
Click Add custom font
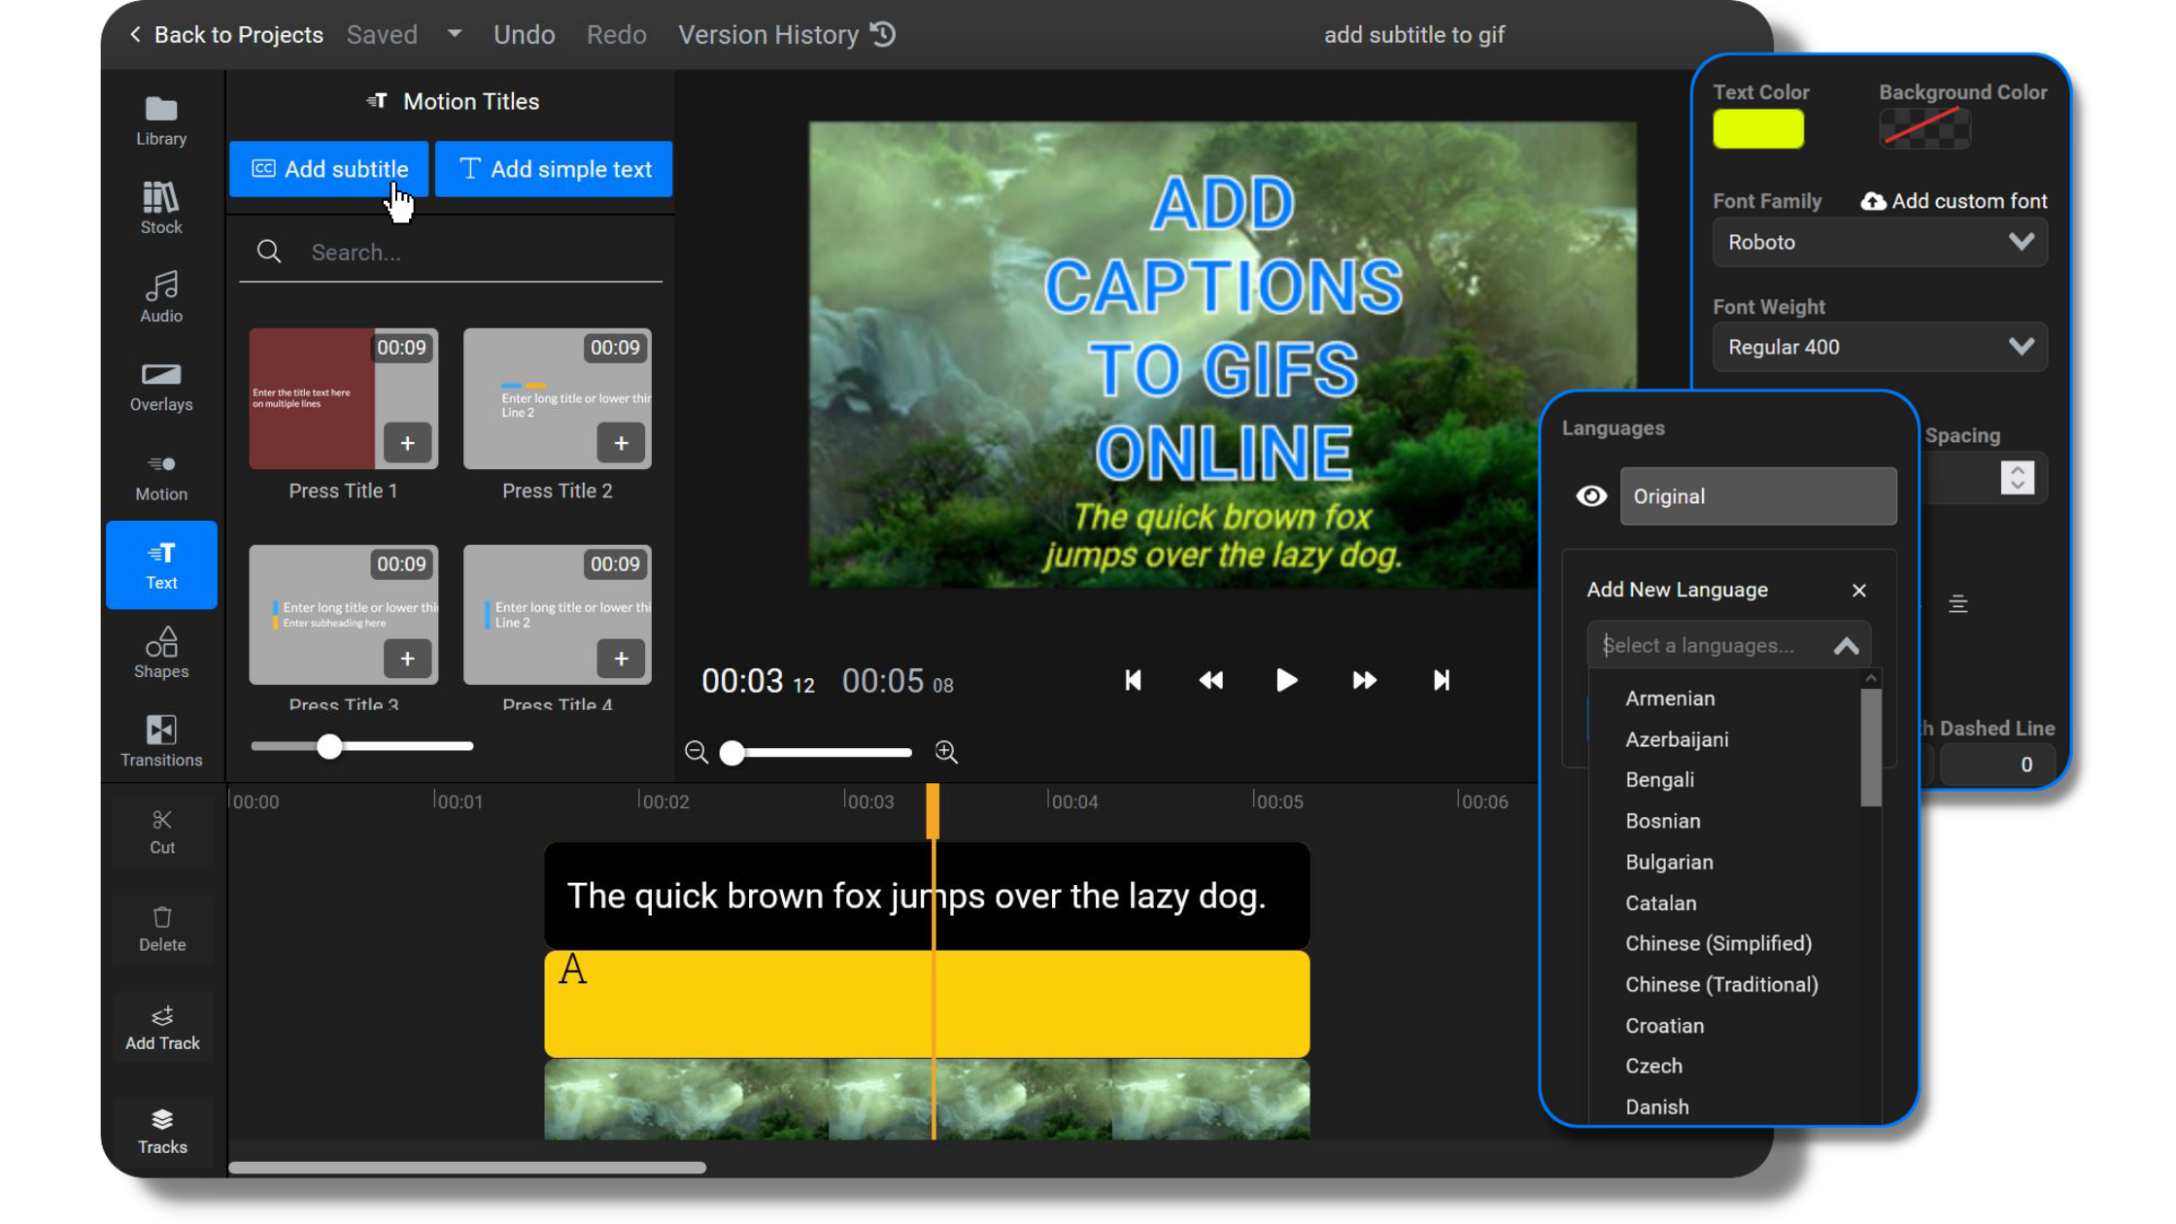pyautogui.click(x=1954, y=201)
